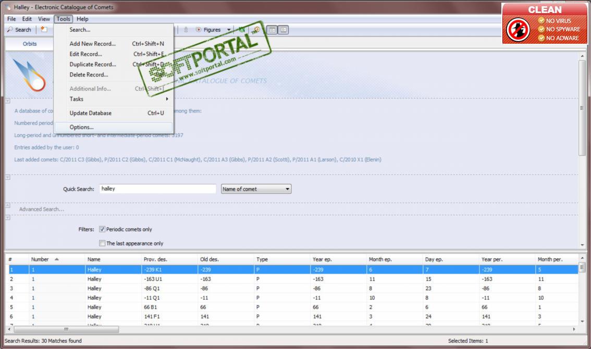Open the View menu

[44, 19]
